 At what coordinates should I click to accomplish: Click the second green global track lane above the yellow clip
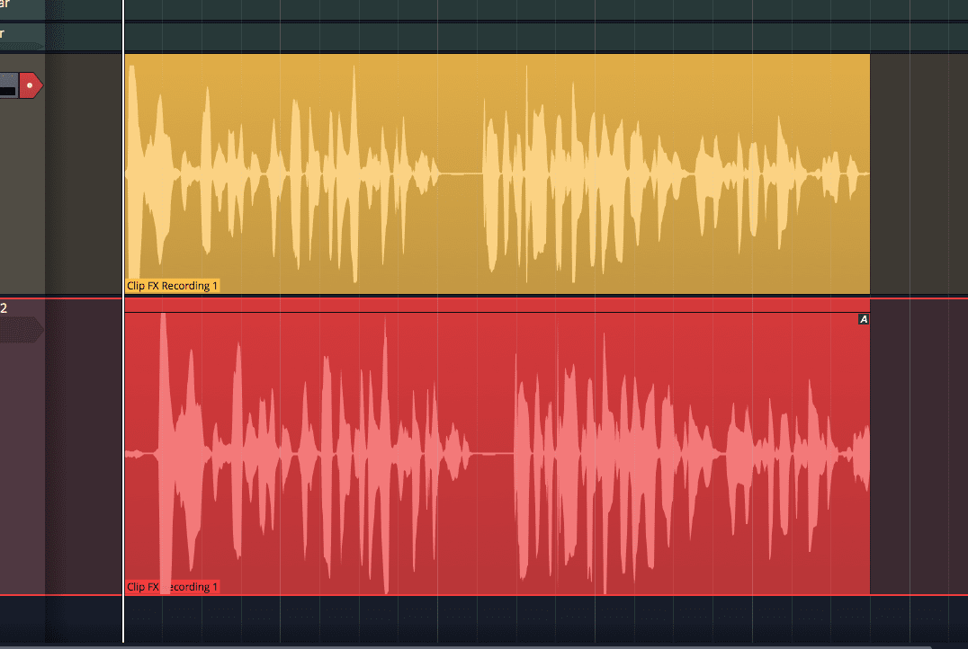[x=540, y=37]
